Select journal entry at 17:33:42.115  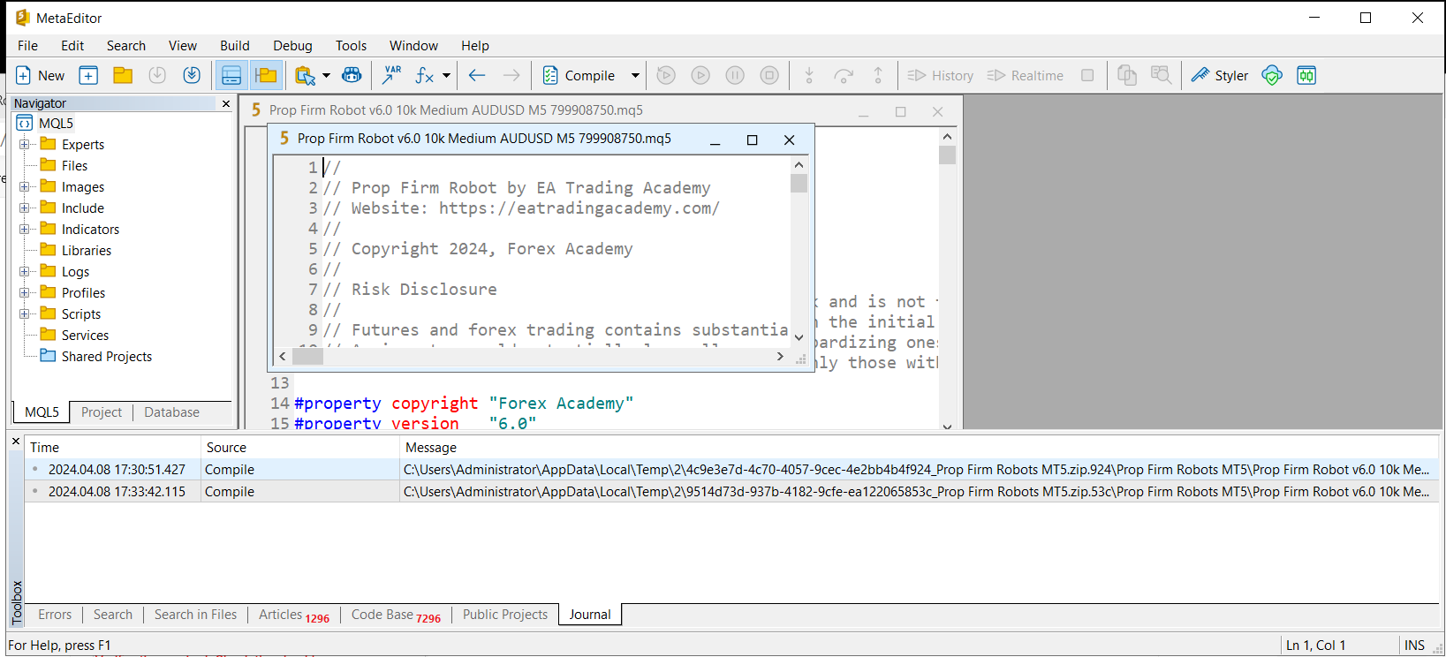[731, 492]
